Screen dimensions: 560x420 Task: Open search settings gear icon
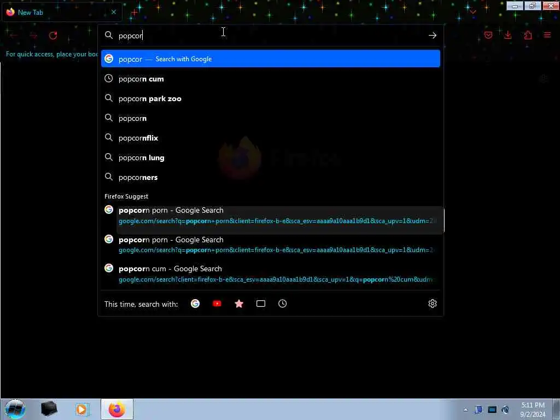click(x=432, y=304)
